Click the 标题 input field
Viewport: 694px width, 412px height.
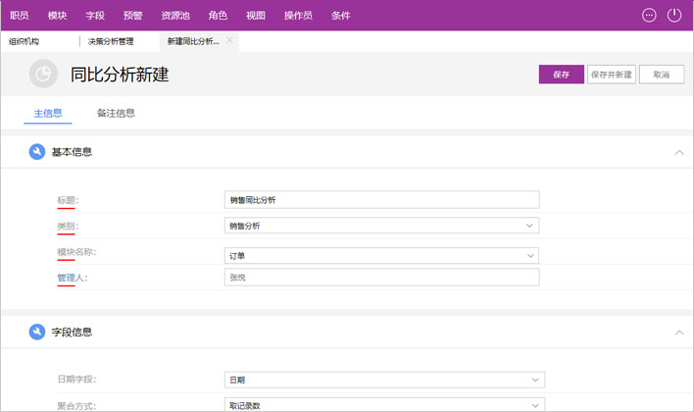point(381,199)
